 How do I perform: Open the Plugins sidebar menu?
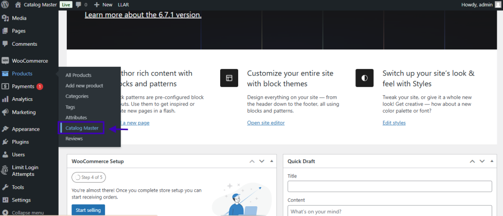(20, 142)
